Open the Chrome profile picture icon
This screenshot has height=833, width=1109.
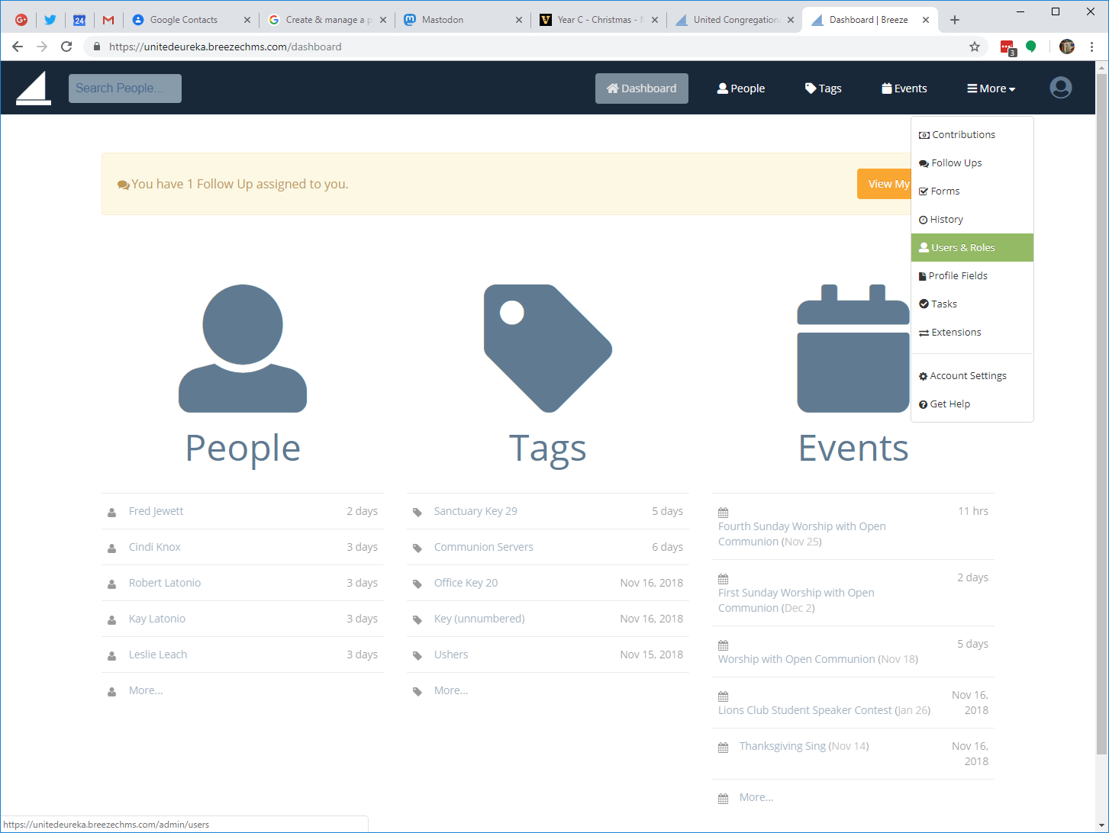point(1067,47)
